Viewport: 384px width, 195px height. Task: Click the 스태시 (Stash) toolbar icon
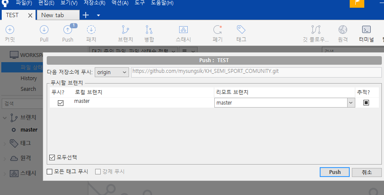tap(183, 30)
